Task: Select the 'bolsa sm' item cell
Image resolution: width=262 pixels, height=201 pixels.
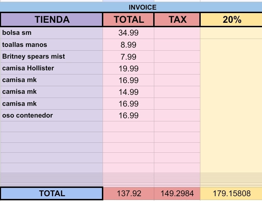Action: (52, 33)
